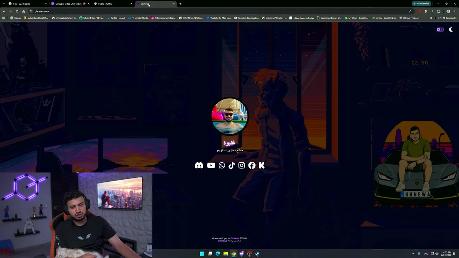The width and height of the screenshot is (459, 258).
Task: Expand the tab search dropdown arrow
Action: click(4, 4)
